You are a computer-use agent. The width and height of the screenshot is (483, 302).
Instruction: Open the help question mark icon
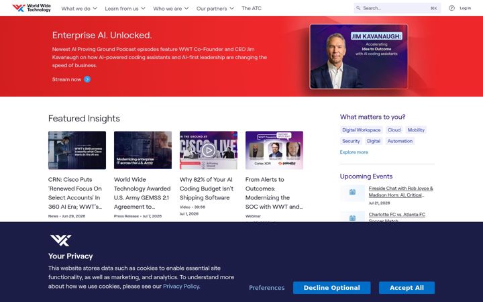pos(451,8)
